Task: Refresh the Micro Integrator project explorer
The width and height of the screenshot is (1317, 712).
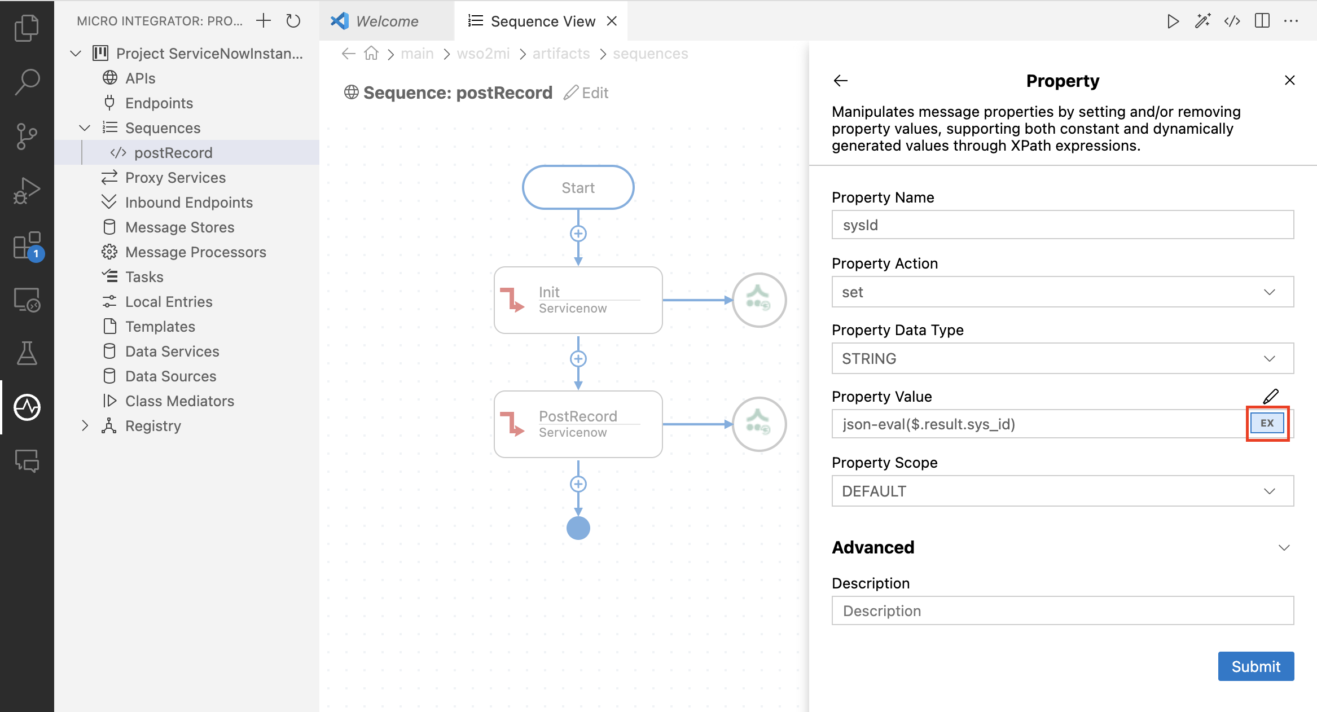Action: click(x=293, y=21)
